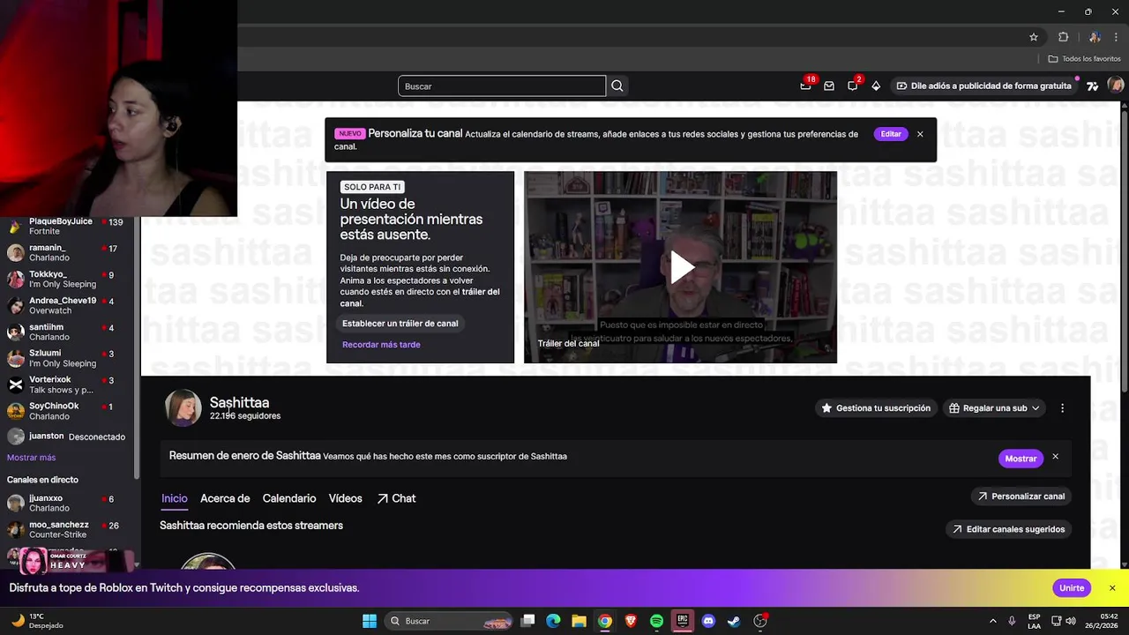
Task: Open Spotify from taskbar
Action: [656, 621]
